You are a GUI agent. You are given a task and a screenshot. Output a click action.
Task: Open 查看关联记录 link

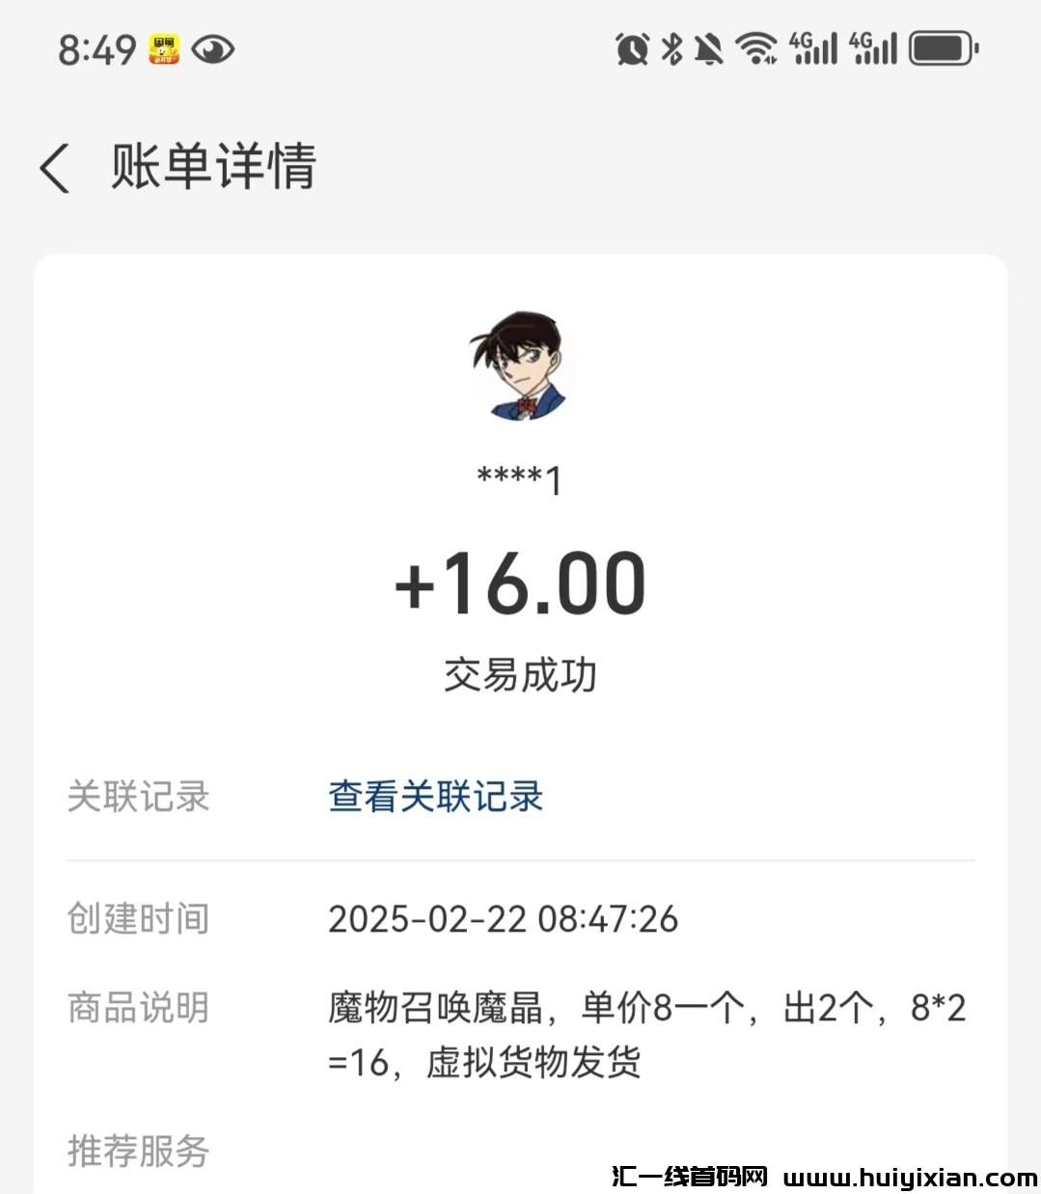[x=435, y=797]
